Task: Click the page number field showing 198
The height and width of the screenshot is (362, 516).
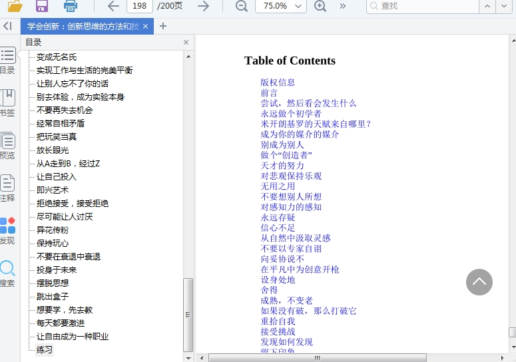Action: click(140, 6)
